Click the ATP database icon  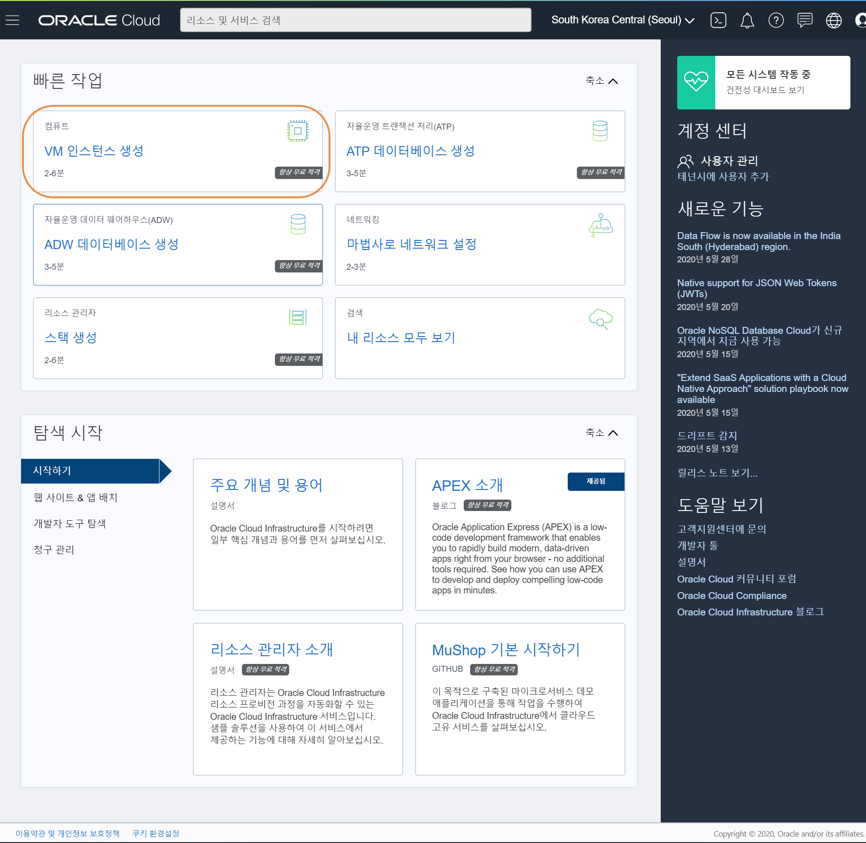point(600,131)
